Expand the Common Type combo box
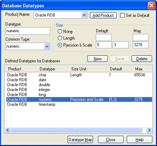 [47, 46]
